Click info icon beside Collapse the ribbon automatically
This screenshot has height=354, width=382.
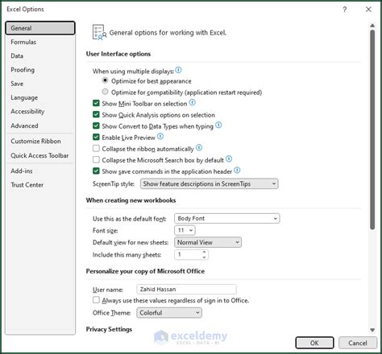pyautogui.click(x=199, y=147)
